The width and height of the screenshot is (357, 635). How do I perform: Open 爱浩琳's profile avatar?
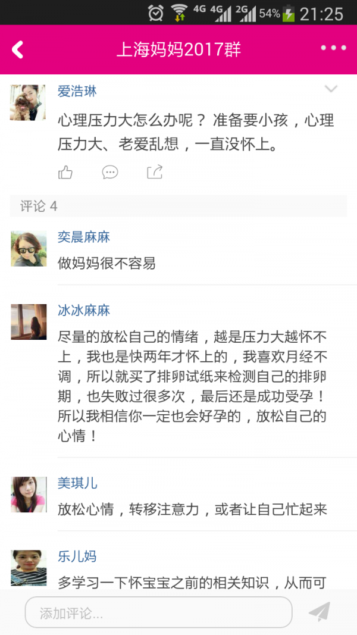coord(28,102)
